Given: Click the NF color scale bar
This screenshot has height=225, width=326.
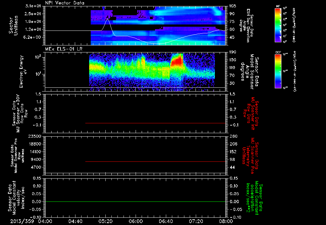Looking at the screenshot, I should click(278, 25).
